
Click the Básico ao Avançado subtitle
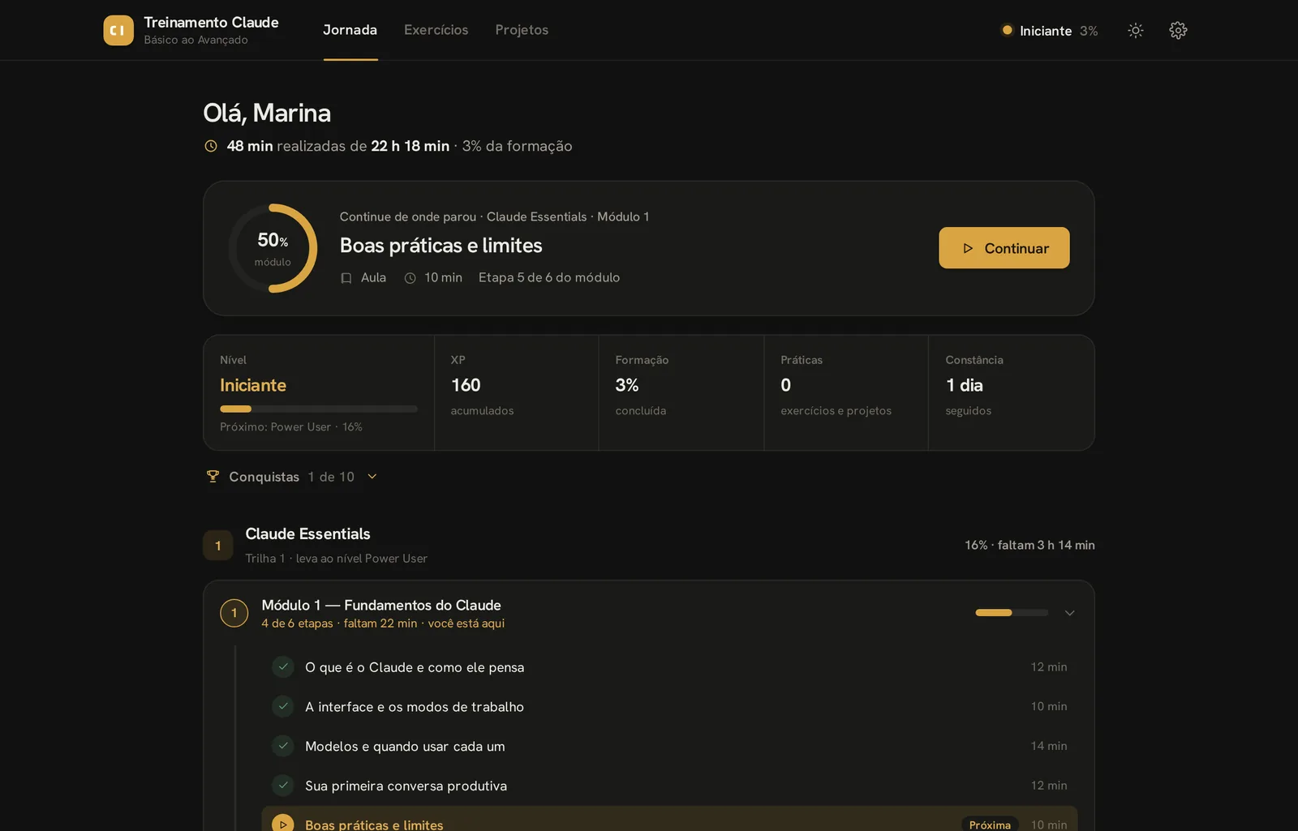click(x=196, y=40)
